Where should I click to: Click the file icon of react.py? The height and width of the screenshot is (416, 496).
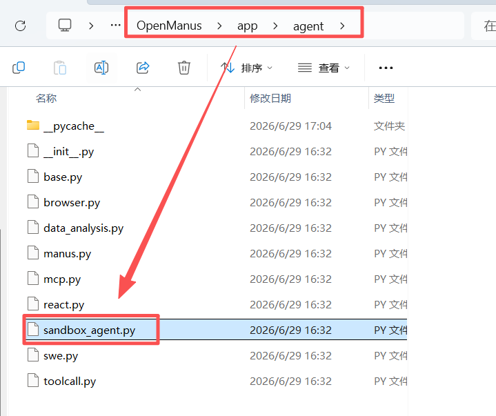(x=33, y=304)
